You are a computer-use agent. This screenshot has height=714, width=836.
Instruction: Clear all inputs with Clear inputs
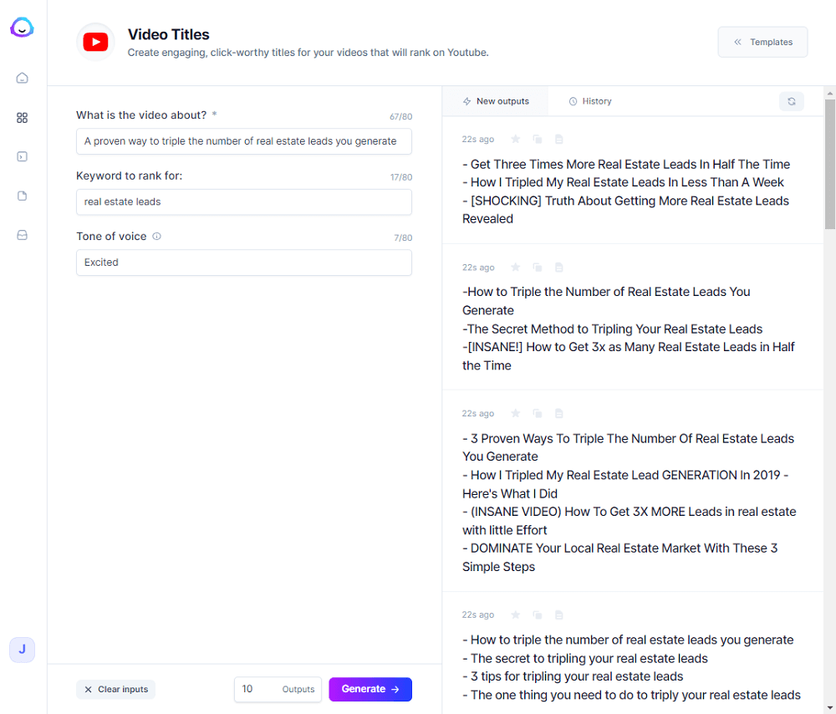[x=115, y=689]
